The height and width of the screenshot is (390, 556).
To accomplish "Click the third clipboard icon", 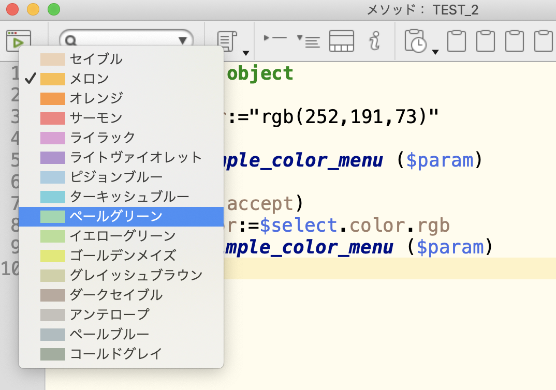I will coord(514,40).
